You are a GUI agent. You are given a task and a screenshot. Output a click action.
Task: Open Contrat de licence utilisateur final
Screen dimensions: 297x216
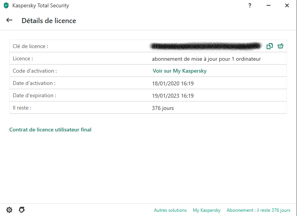(x=50, y=130)
